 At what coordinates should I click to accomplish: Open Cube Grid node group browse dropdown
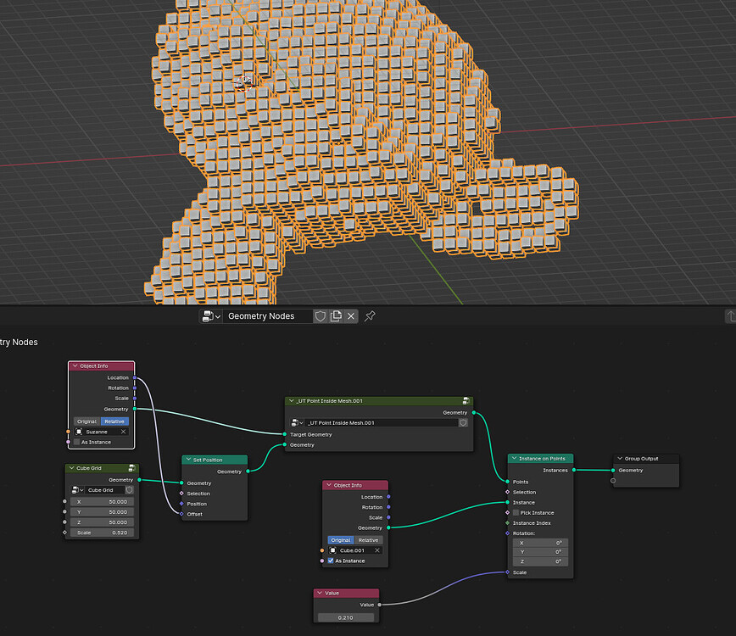[77, 490]
